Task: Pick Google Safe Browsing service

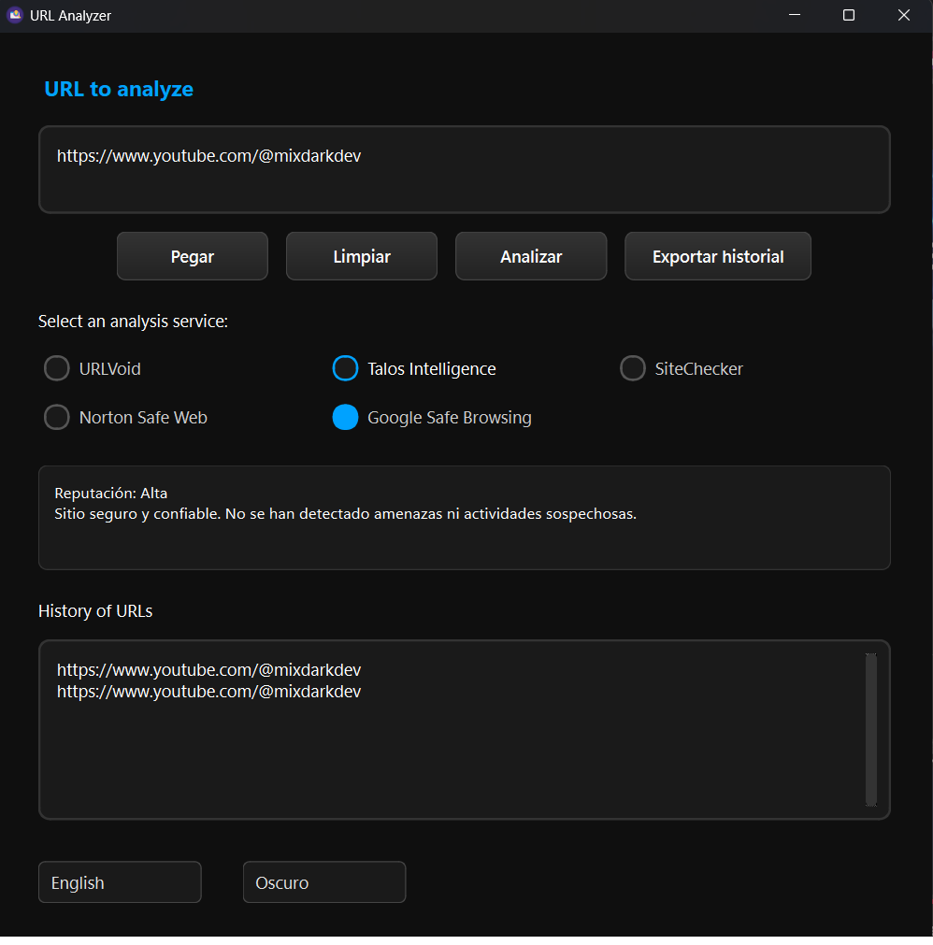Action: [345, 418]
